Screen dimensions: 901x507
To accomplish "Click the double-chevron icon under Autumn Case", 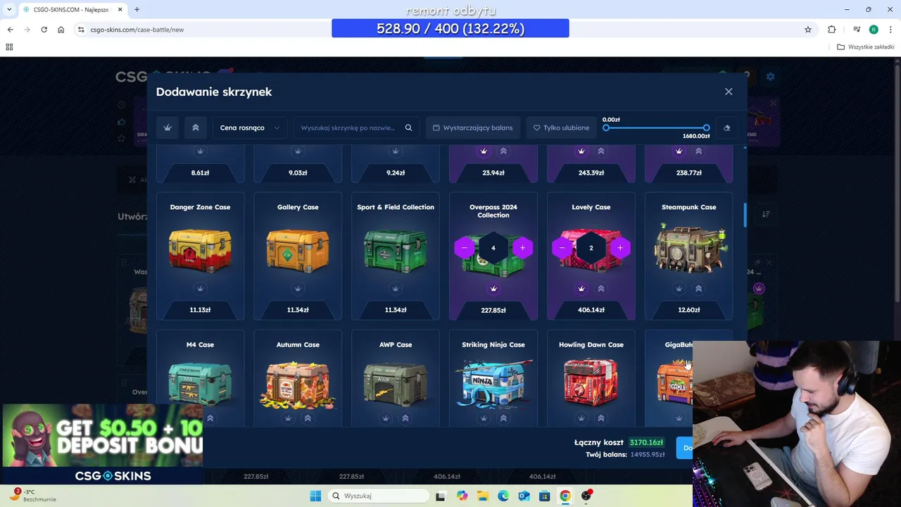I will [x=308, y=418].
